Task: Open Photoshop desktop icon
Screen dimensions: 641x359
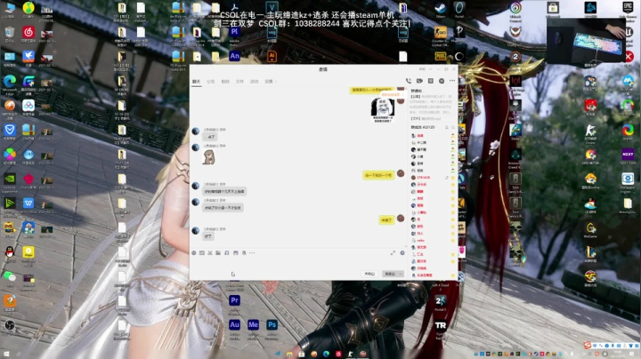Action: click(x=272, y=324)
